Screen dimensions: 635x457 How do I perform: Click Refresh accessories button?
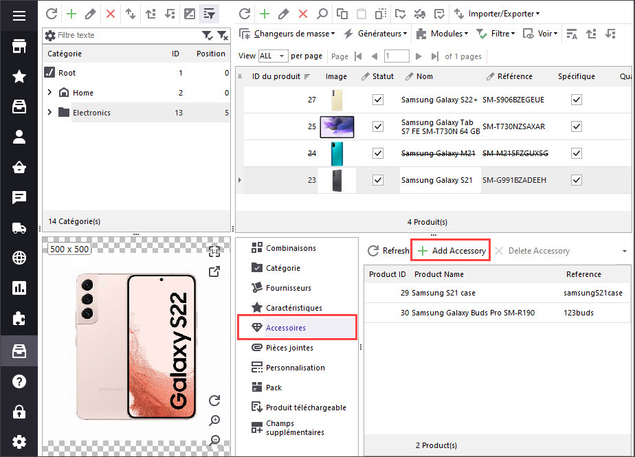[388, 251]
